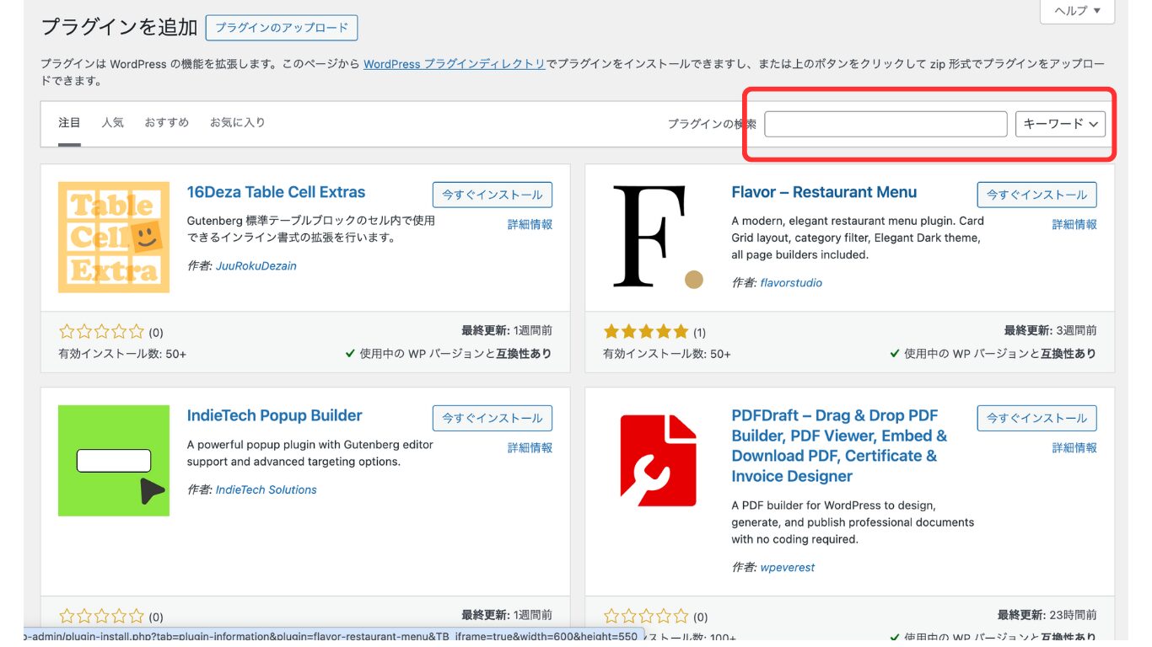Screen dimensions: 1152x647
Task: View 詳細情報 for Flavor – Restaurant Menu
Action: point(1074,225)
